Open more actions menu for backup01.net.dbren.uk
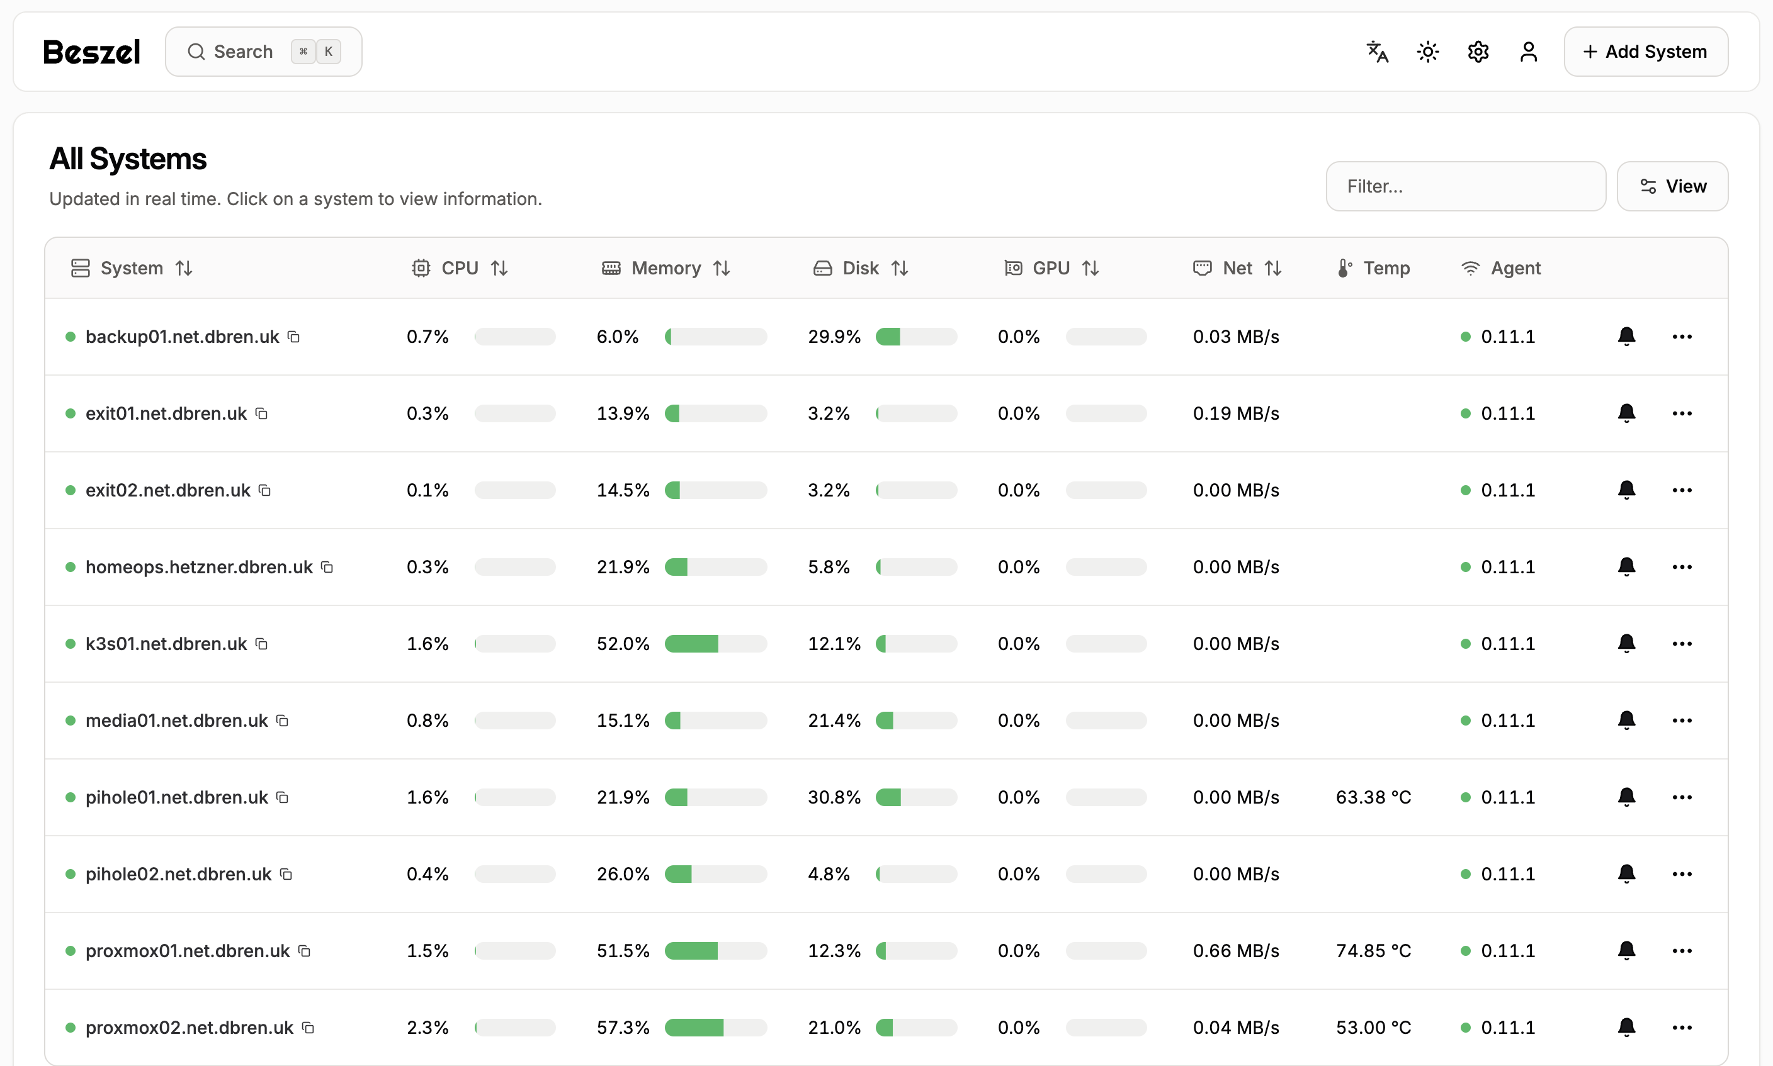The height and width of the screenshot is (1066, 1773). pyautogui.click(x=1682, y=337)
